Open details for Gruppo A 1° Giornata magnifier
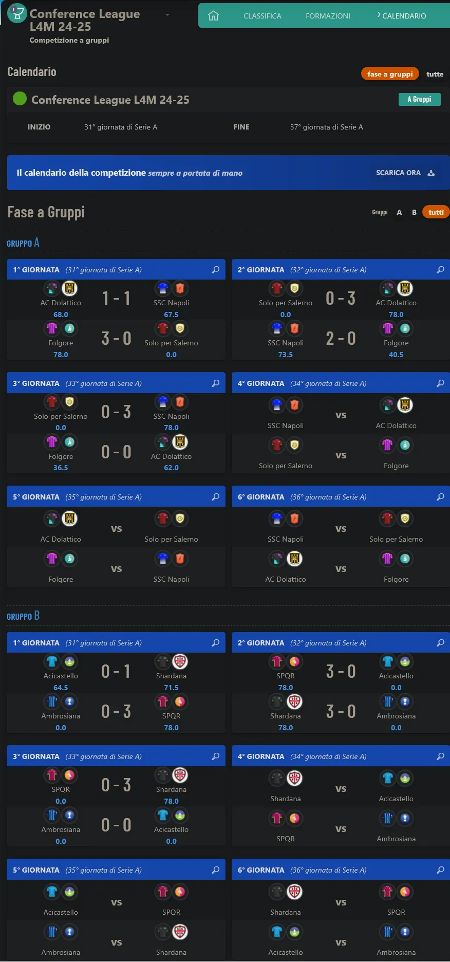This screenshot has height=962, width=450. coord(216,270)
